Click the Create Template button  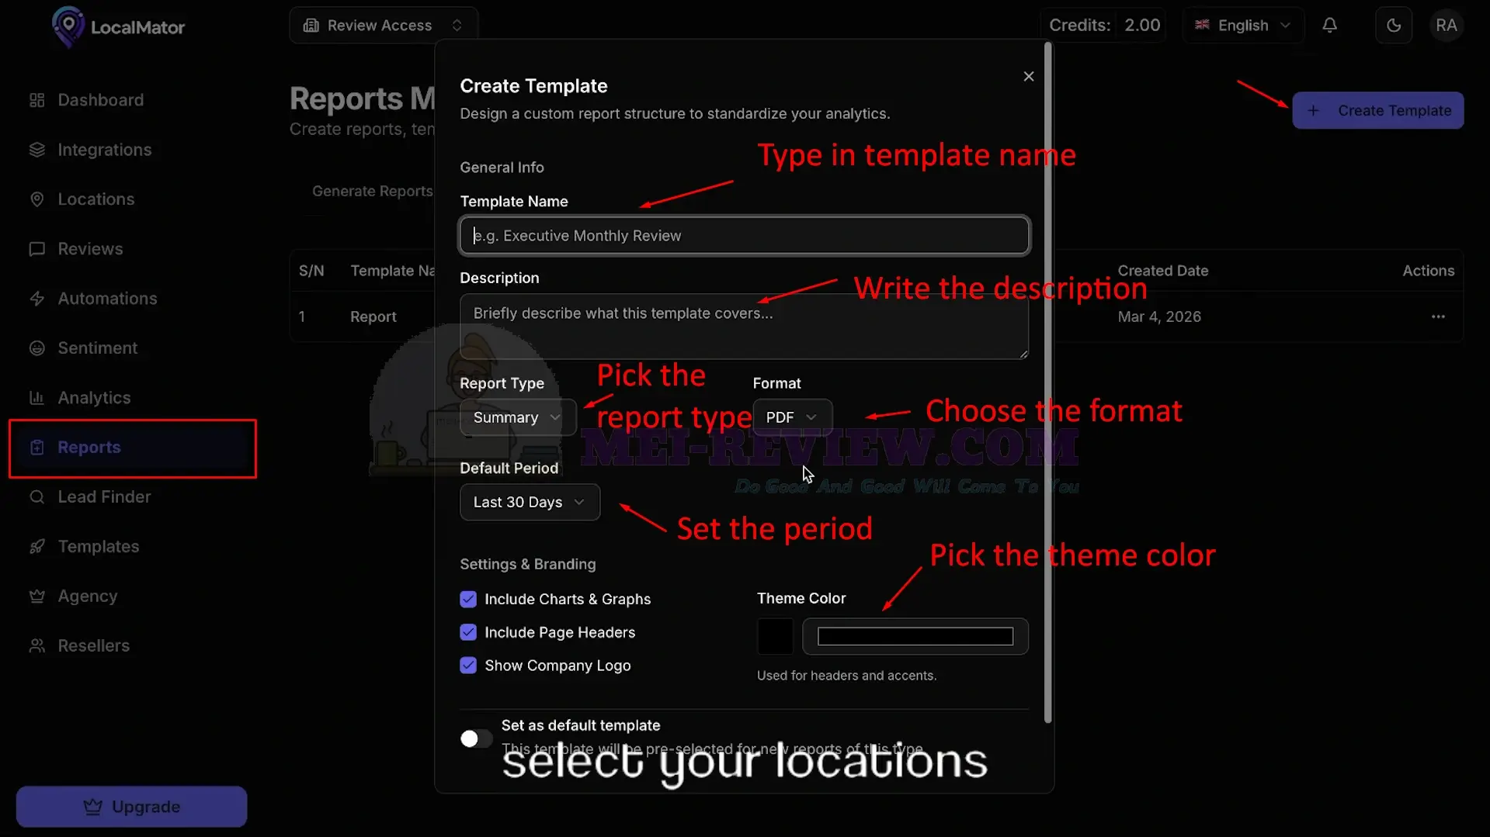1378,111
